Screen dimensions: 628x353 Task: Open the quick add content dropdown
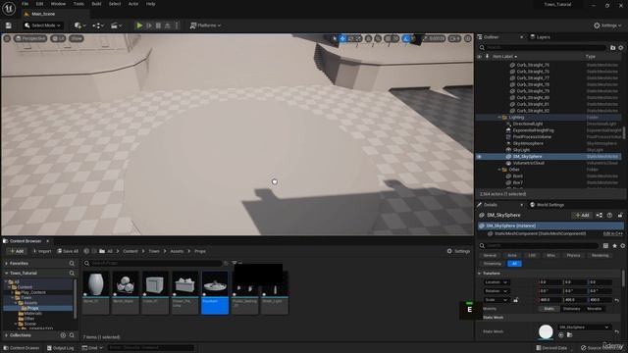coord(80,25)
